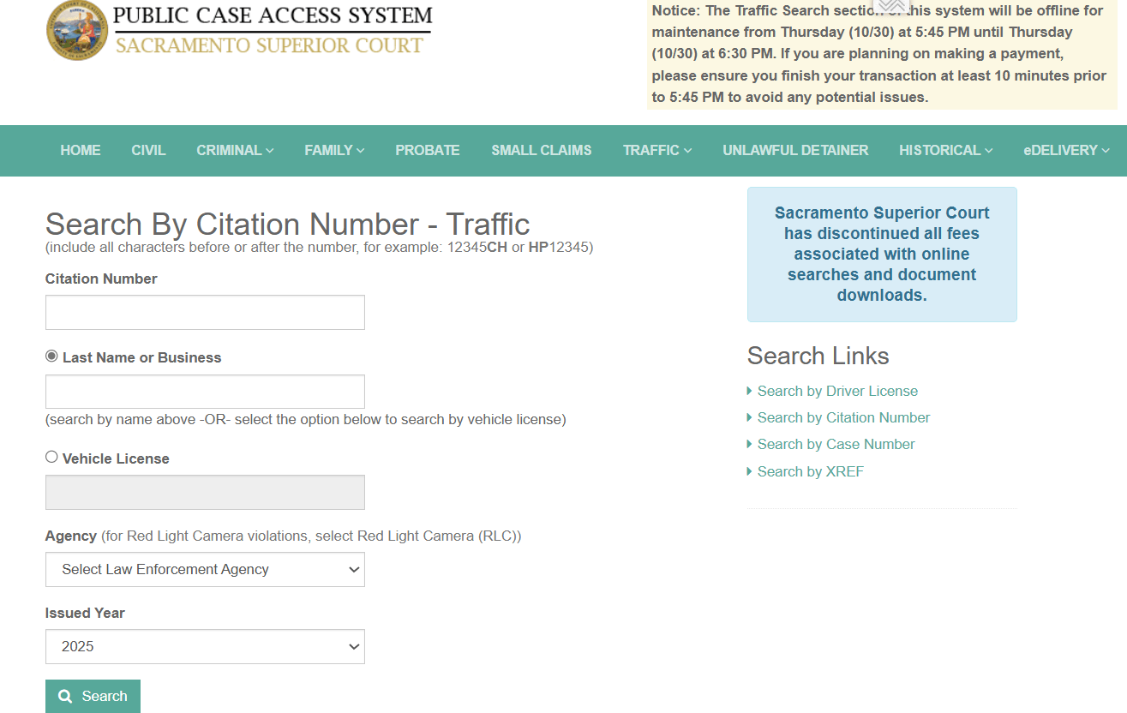The height and width of the screenshot is (713, 1127).
Task: Open the Search by Driver License link
Action: (x=837, y=391)
